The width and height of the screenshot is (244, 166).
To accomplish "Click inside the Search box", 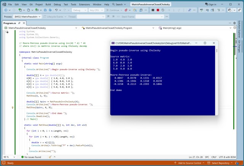I will pyautogui.click(x=119, y=4).
